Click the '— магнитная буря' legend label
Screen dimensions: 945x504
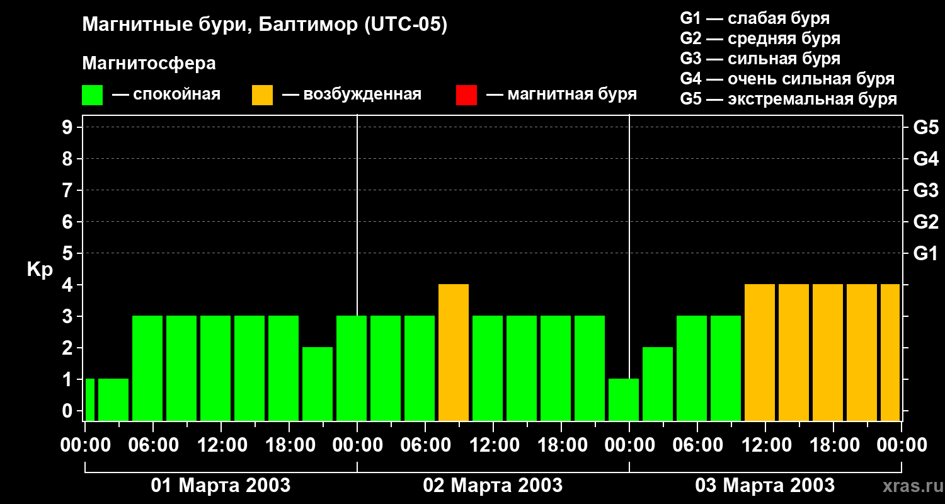(x=561, y=94)
